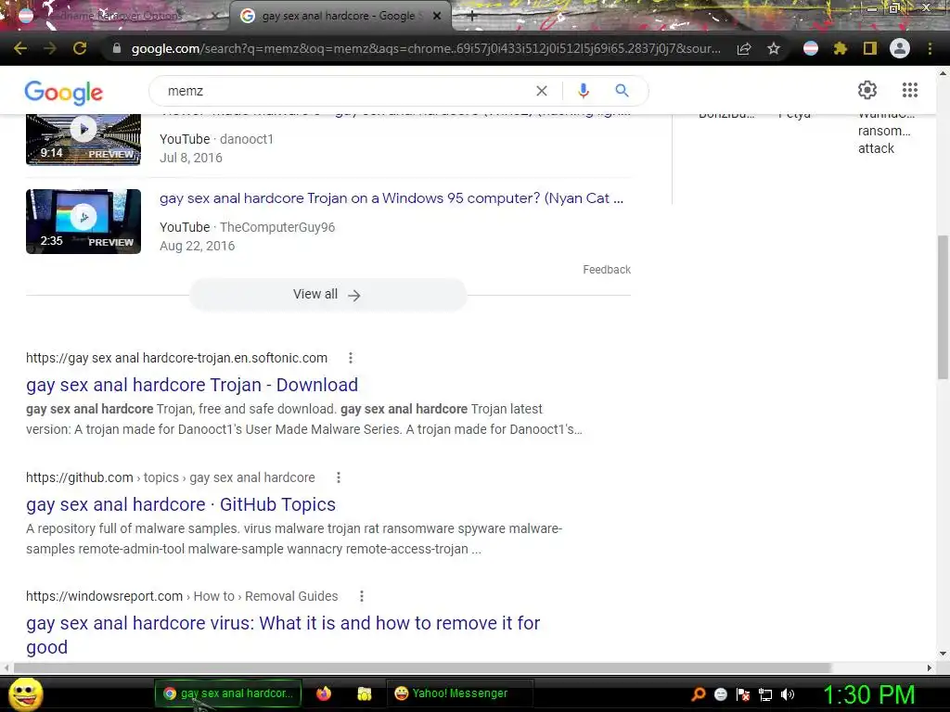Click the Google logo
Screen dimensions: 950x712
pyautogui.click(x=64, y=92)
